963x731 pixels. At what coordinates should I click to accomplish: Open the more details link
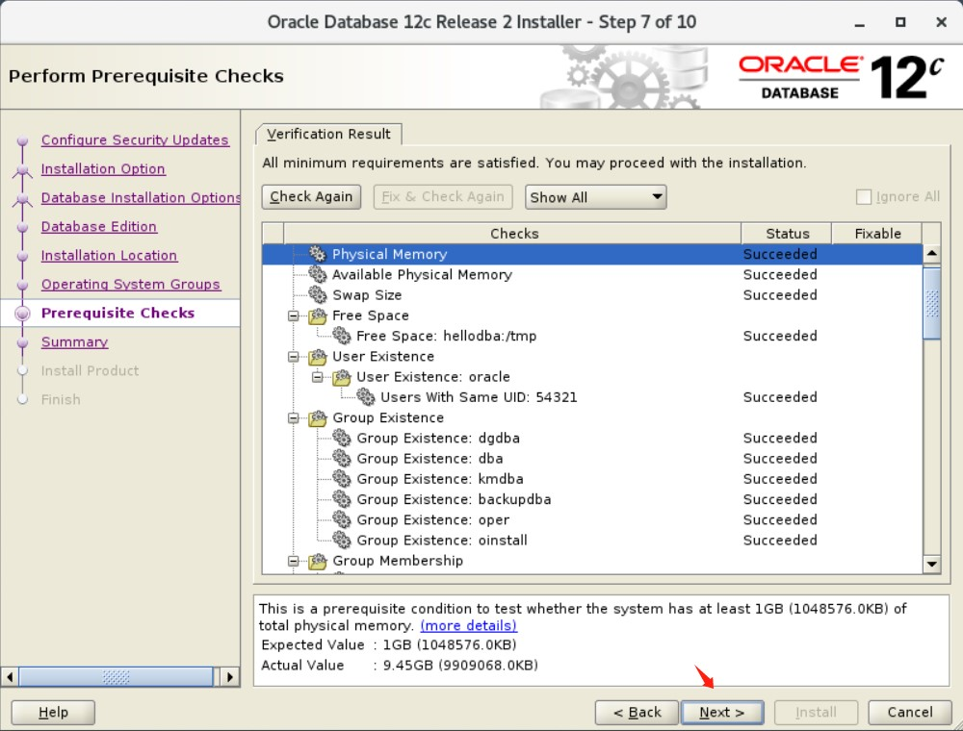click(469, 625)
